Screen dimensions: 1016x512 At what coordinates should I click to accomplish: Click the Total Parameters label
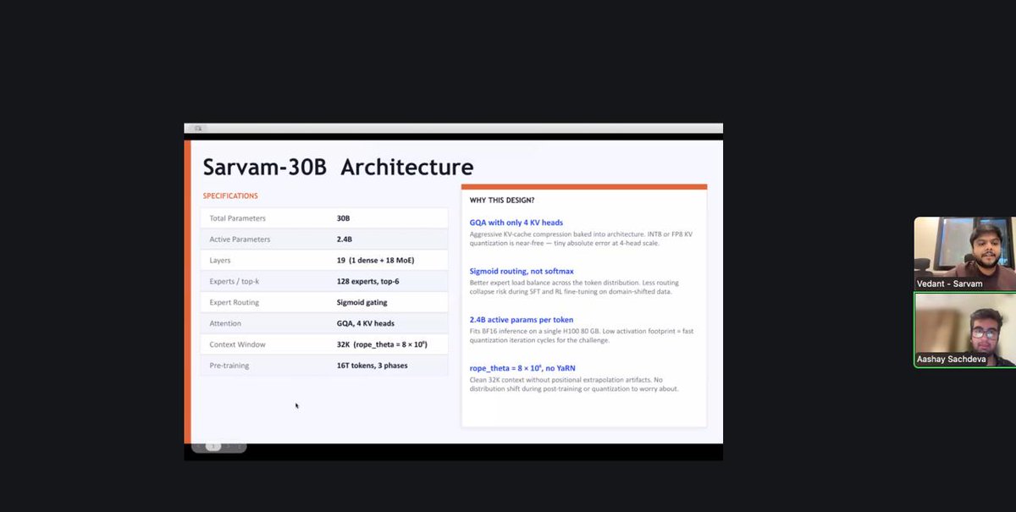click(x=237, y=218)
